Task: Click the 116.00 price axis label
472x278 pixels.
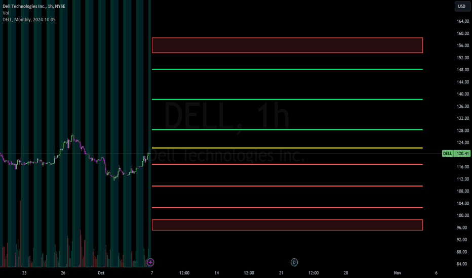Action: 463,167
